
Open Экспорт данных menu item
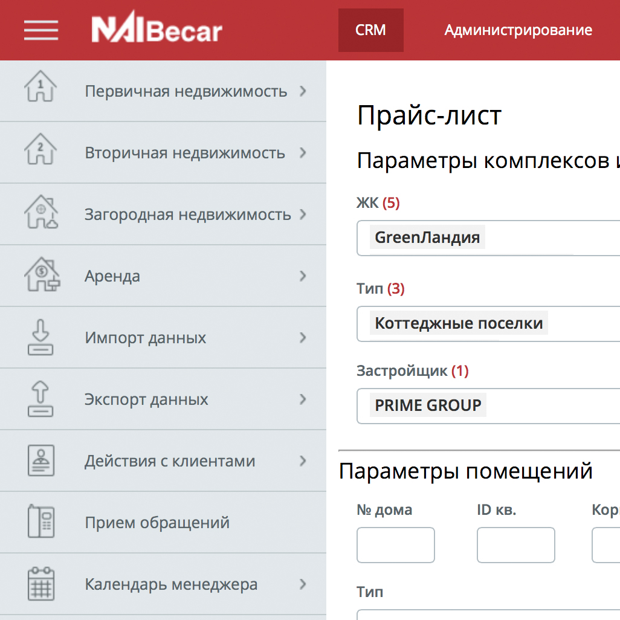tap(163, 399)
